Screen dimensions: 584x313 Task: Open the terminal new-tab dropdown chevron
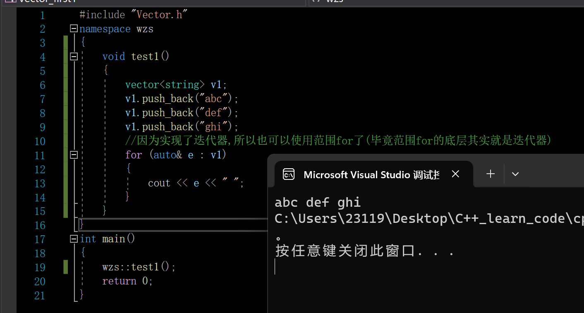[515, 174]
